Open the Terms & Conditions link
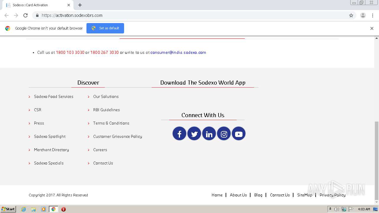This screenshot has width=379, height=213. (111, 123)
